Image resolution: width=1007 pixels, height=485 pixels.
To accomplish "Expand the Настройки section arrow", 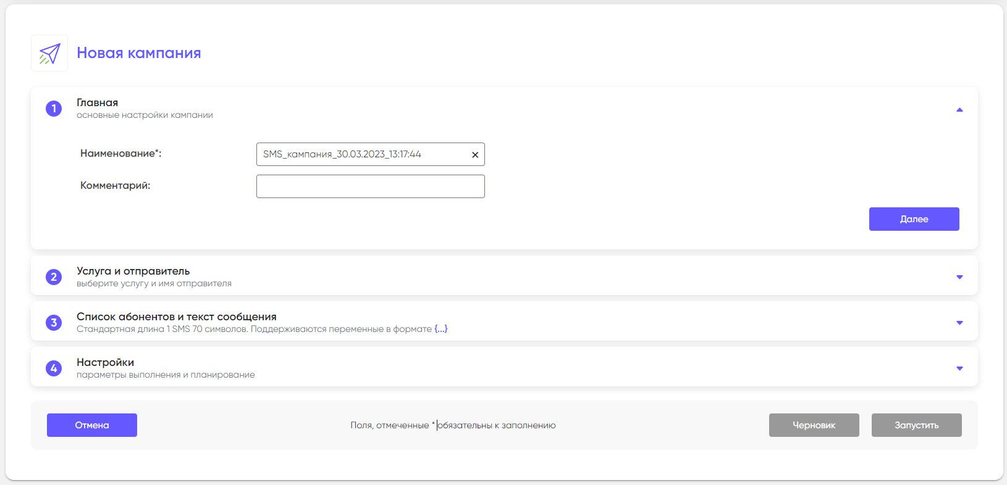I will [x=959, y=368].
